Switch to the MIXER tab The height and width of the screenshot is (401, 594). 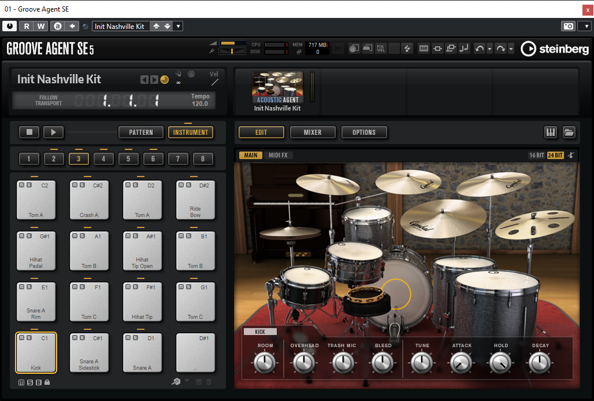pos(313,132)
